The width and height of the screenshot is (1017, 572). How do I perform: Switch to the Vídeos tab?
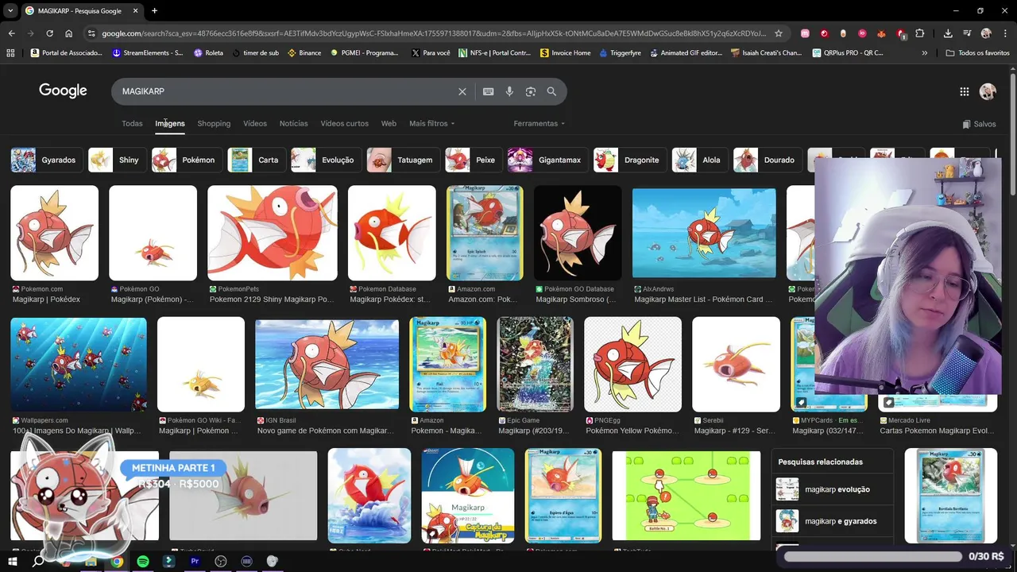pos(255,124)
